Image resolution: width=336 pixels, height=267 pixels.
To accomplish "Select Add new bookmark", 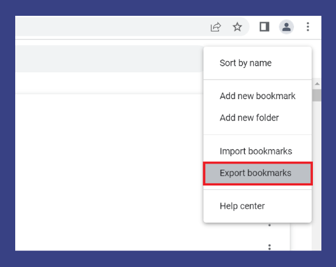I will (257, 96).
